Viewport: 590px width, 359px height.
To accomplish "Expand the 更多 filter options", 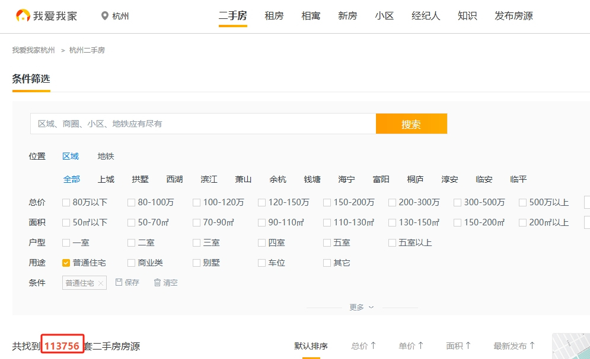I will click(x=361, y=307).
